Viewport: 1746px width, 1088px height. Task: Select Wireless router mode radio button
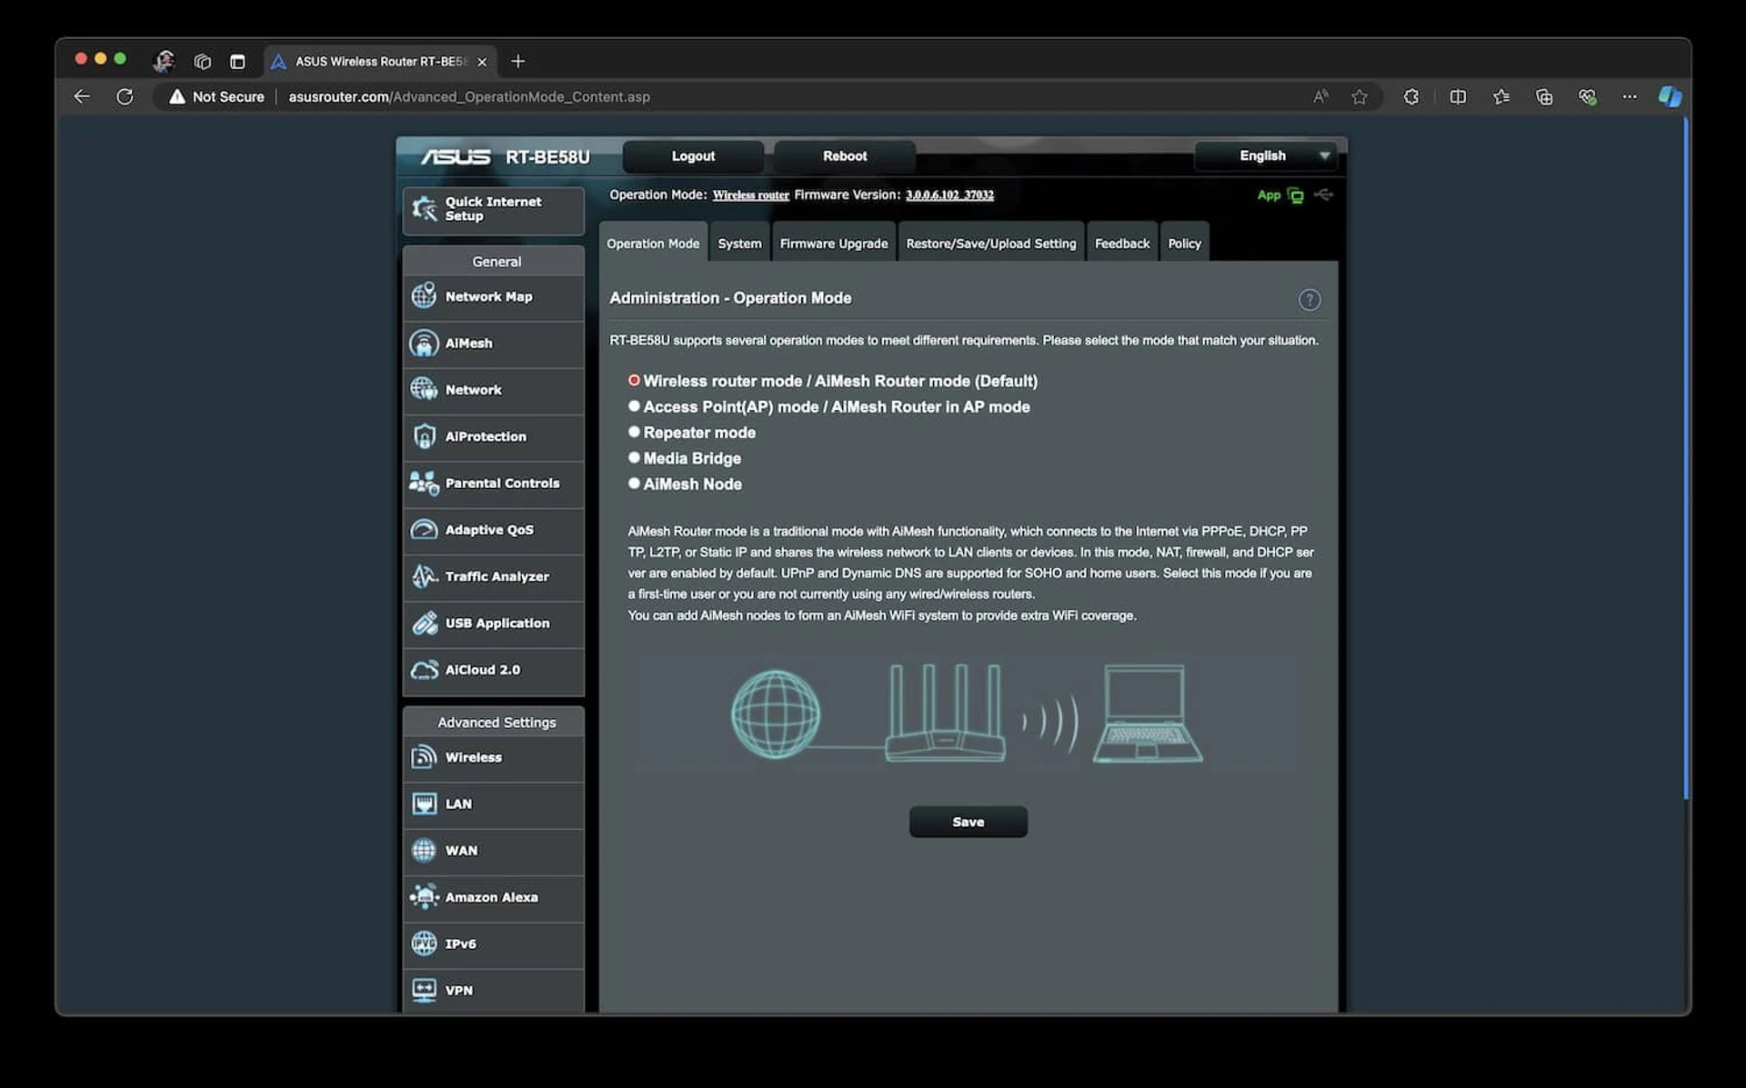(x=634, y=380)
